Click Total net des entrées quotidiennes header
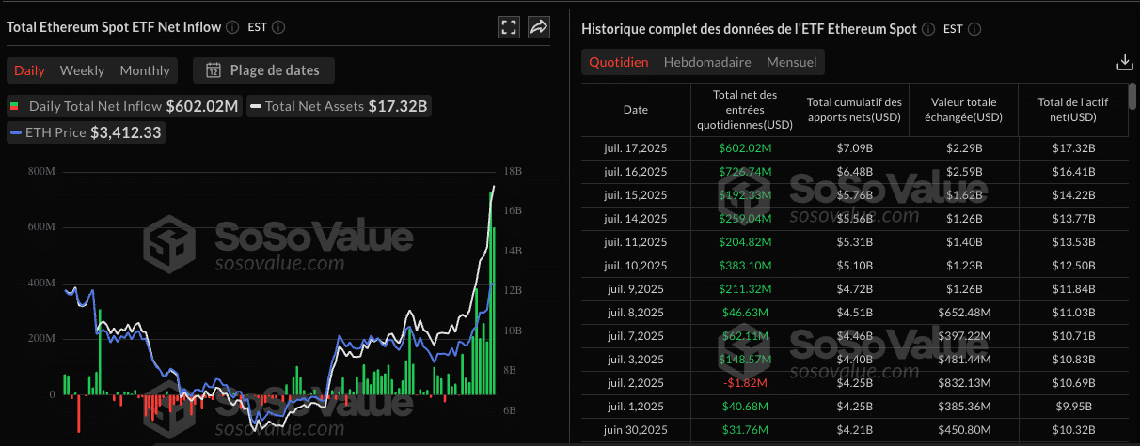Image resolution: width=1140 pixels, height=446 pixels. [x=745, y=110]
